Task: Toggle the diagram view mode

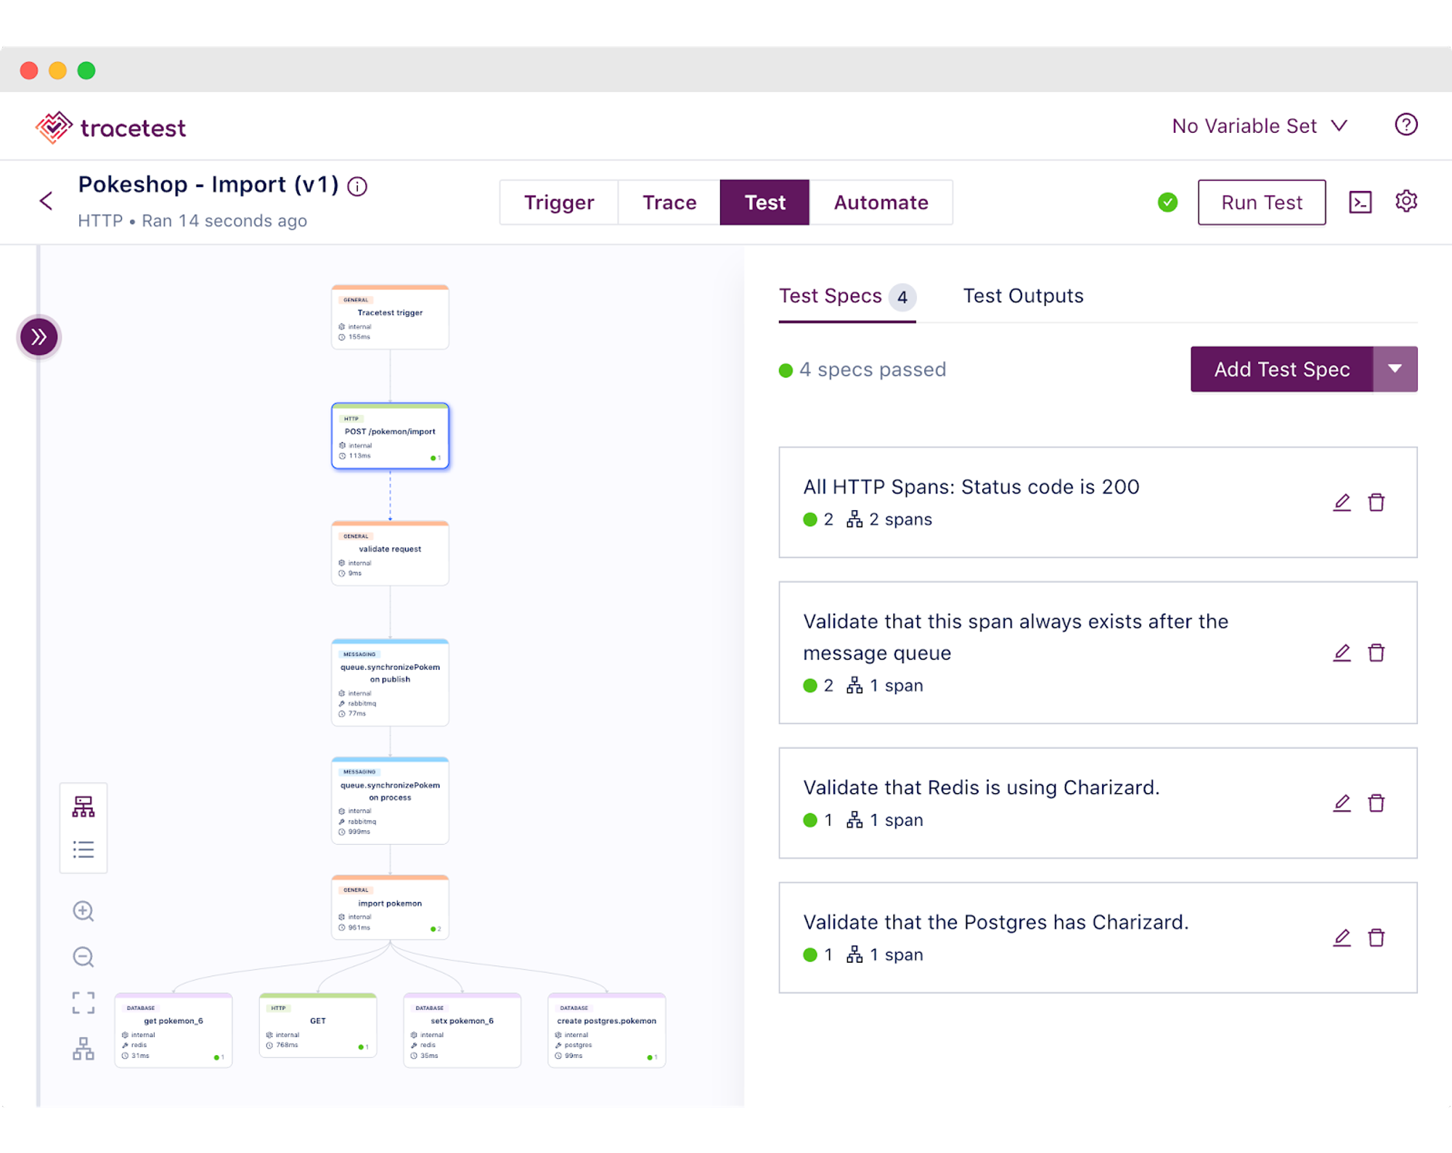Action: pyautogui.click(x=83, y=805)
